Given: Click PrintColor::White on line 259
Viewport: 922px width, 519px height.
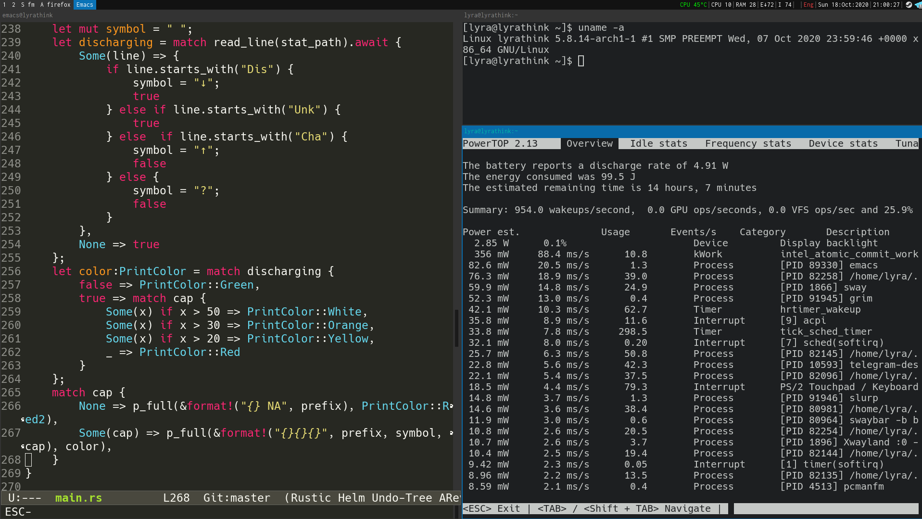Looking at the screenshot, I should [304, 312].
